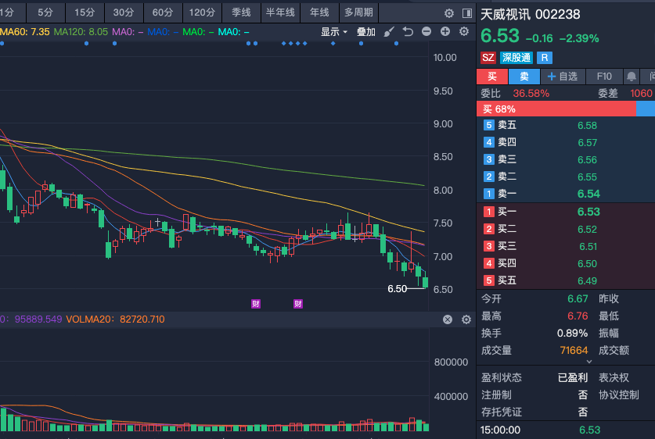Click the 委比 36.58% value
The height and width of the screenshot is (439, 655).
(531, 93)
